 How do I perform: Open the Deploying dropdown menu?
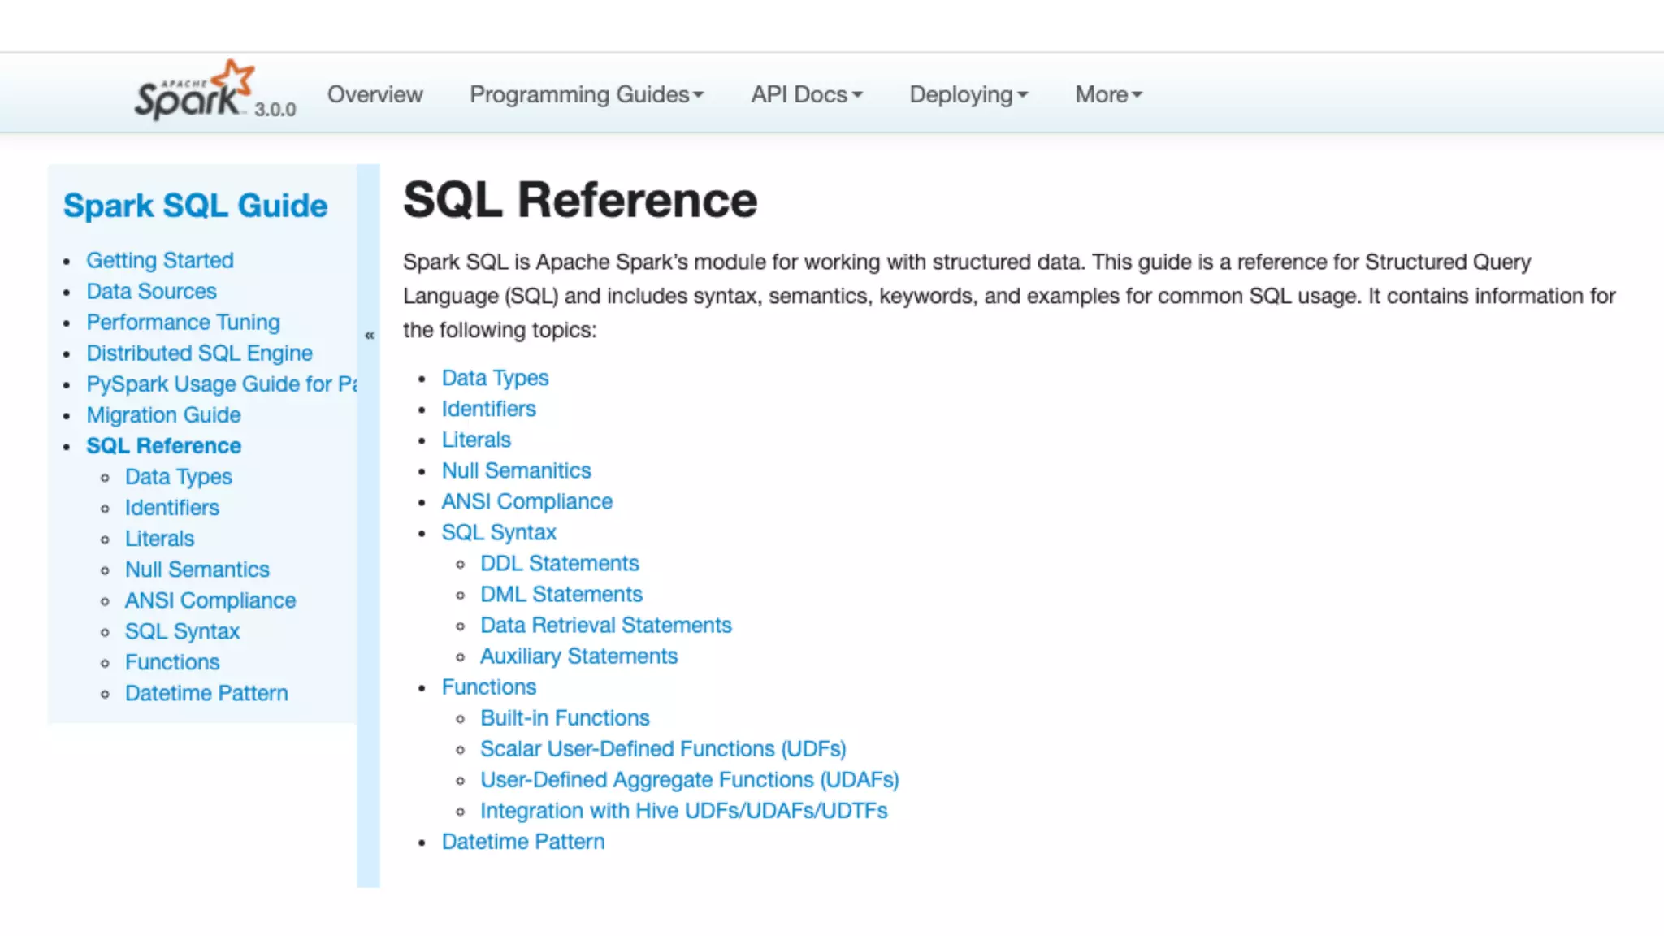pos(968,95)
